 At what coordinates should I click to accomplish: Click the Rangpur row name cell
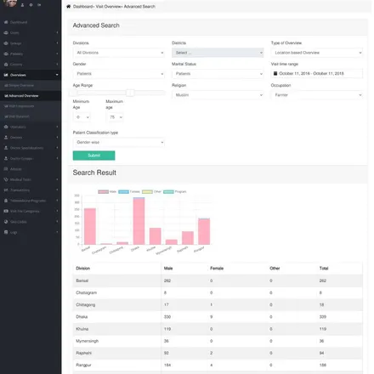click(117, 365)
